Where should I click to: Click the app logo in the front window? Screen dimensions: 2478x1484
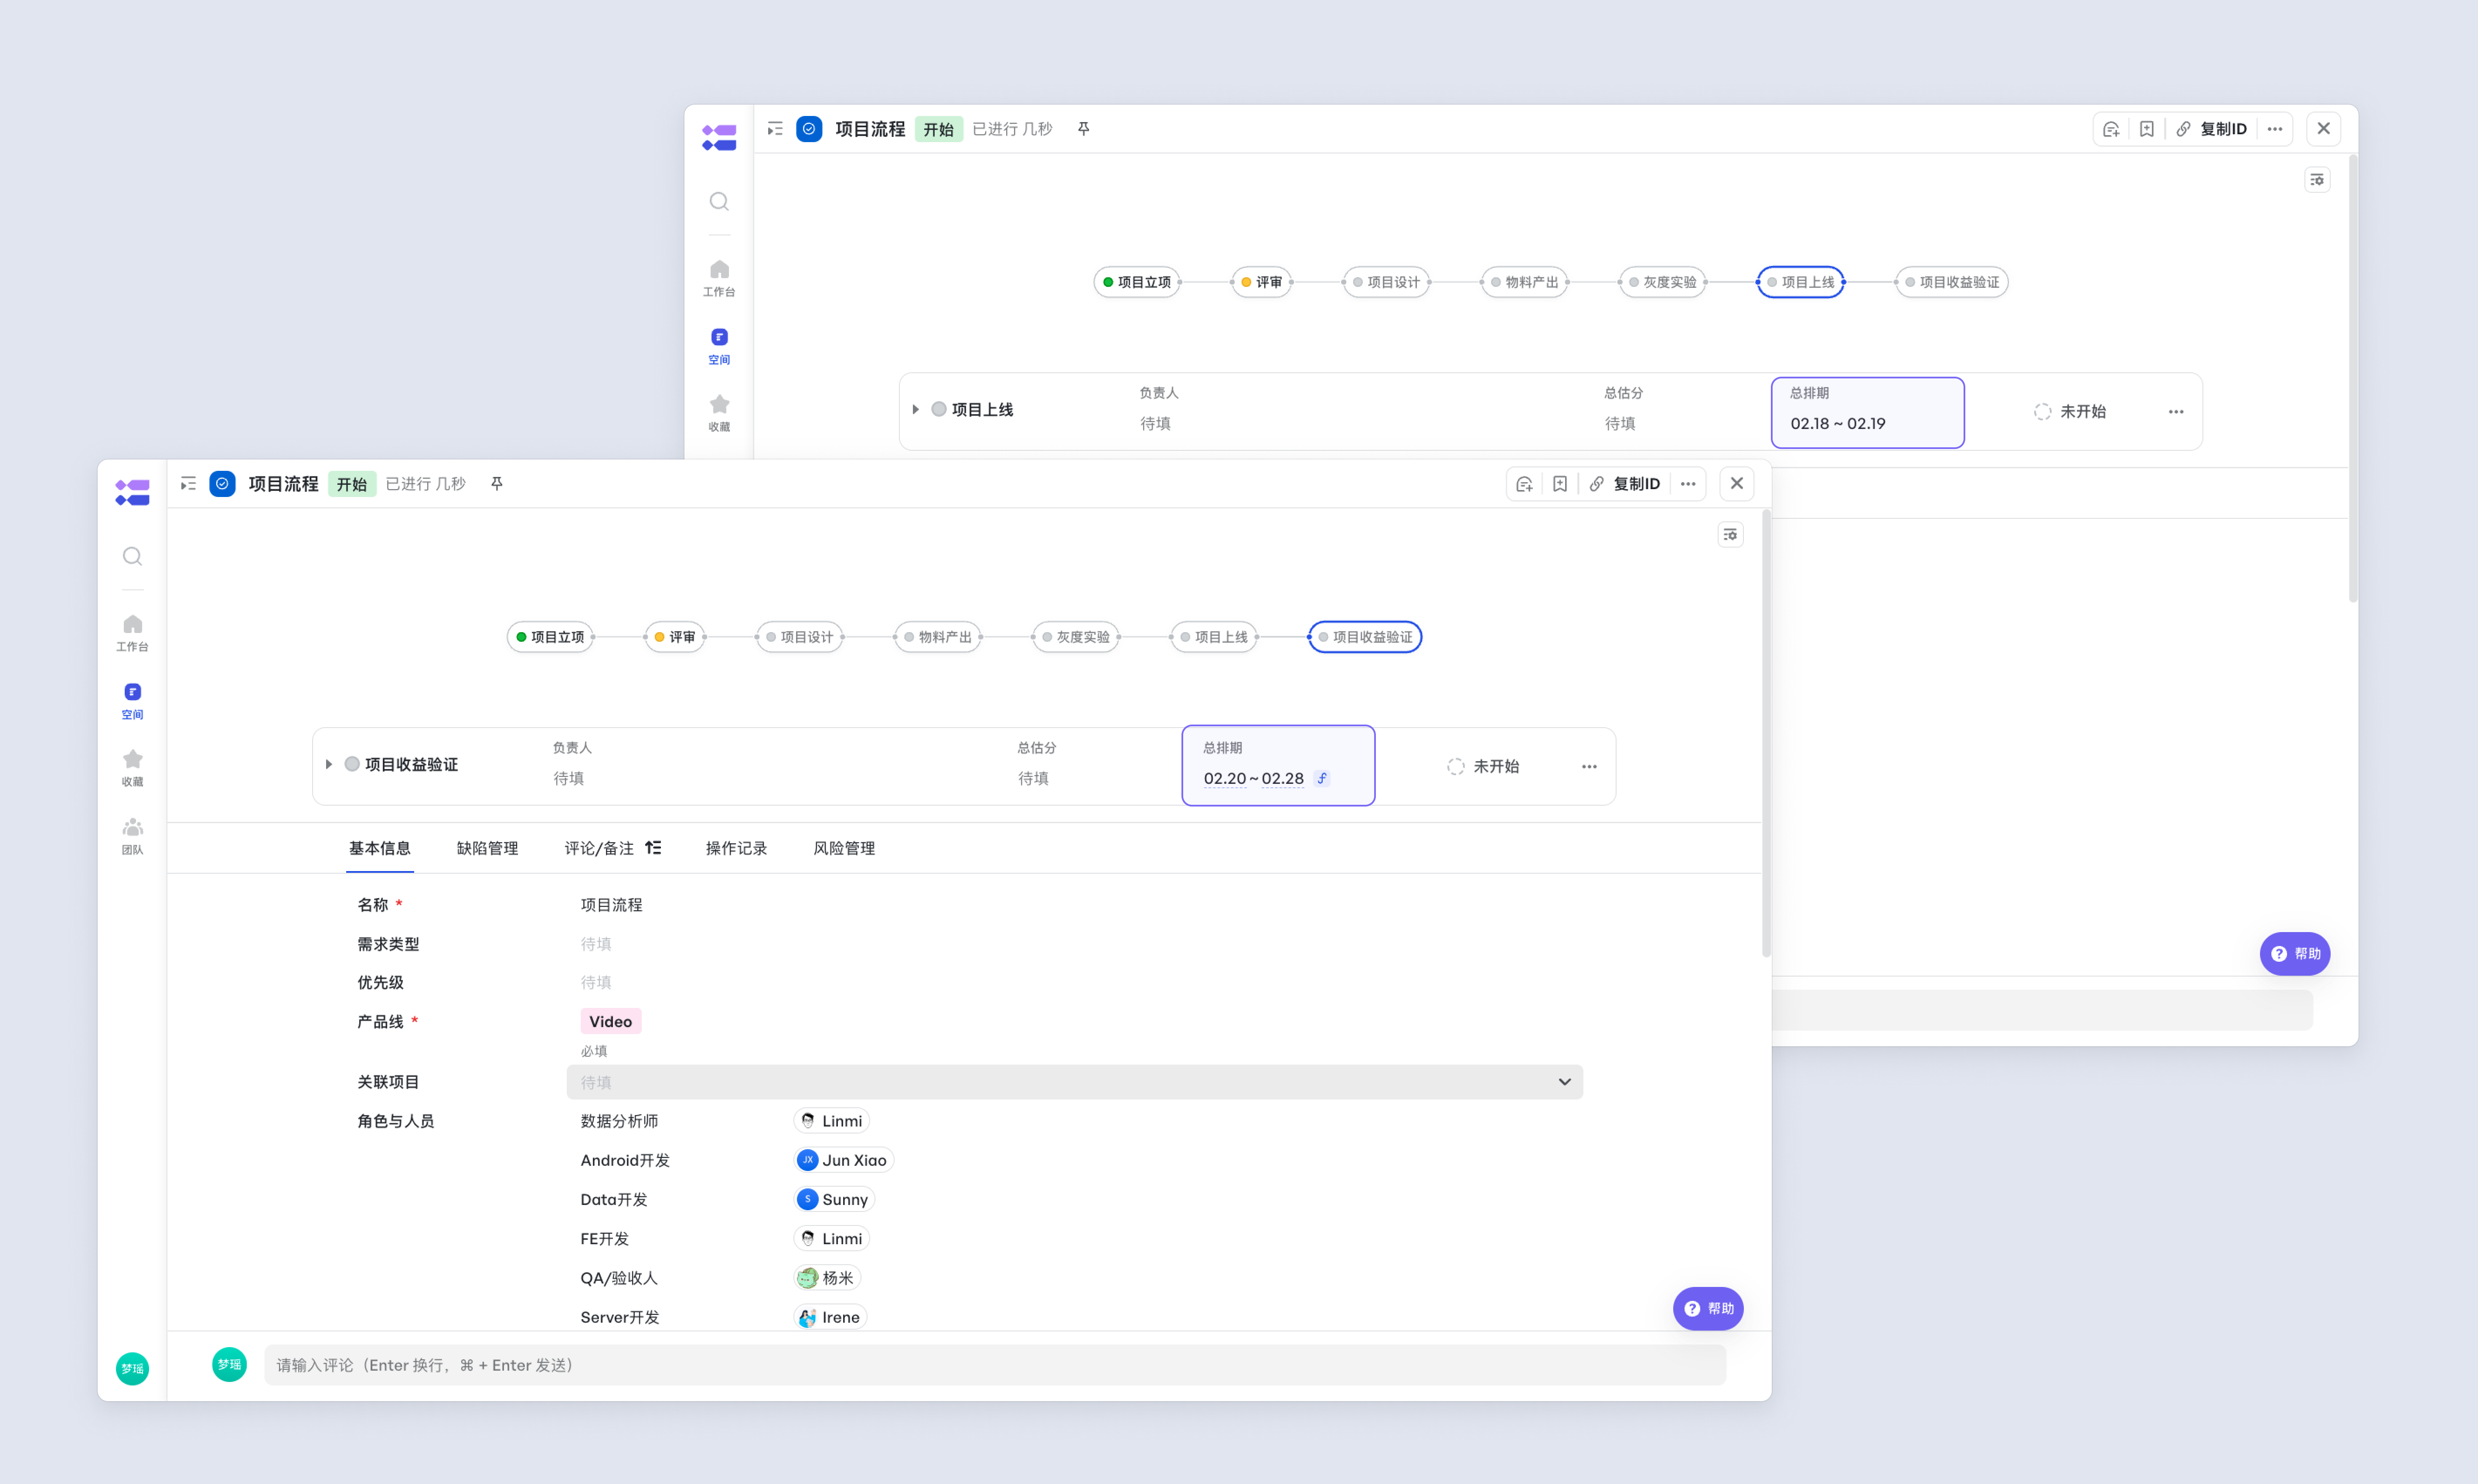click(132, 492)
